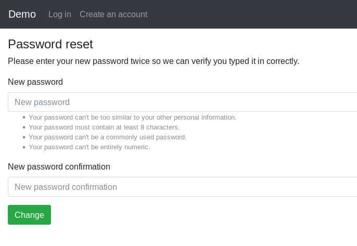This screenshot has width=357, height=246.
Task: Click the instruction text about entering password twice
Action: coord(154,61)
